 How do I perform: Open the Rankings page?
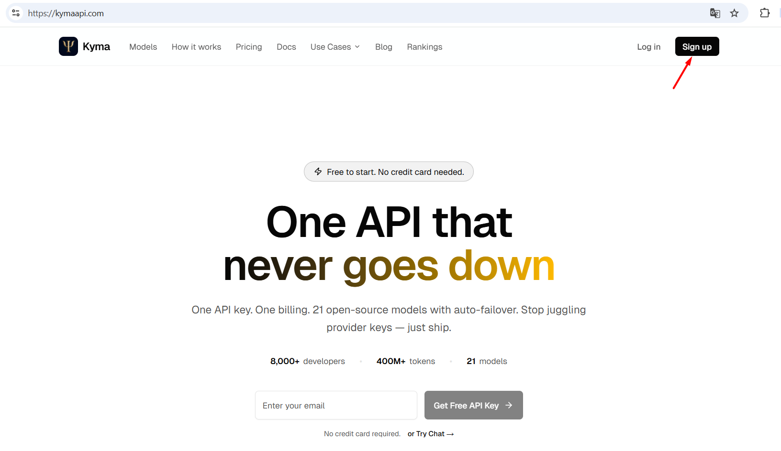pyautogui.click(x=424, y=47)
